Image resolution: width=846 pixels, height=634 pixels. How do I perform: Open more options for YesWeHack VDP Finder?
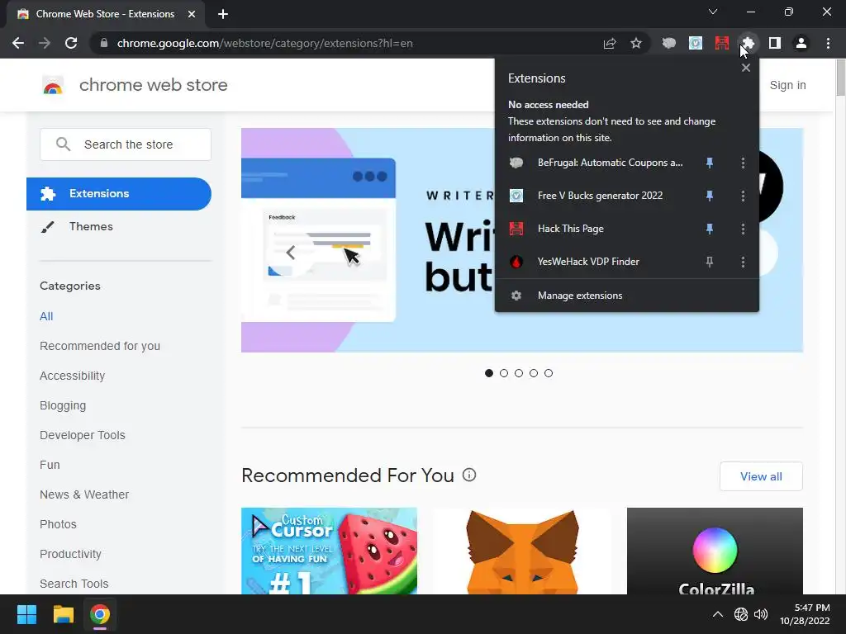743,262
